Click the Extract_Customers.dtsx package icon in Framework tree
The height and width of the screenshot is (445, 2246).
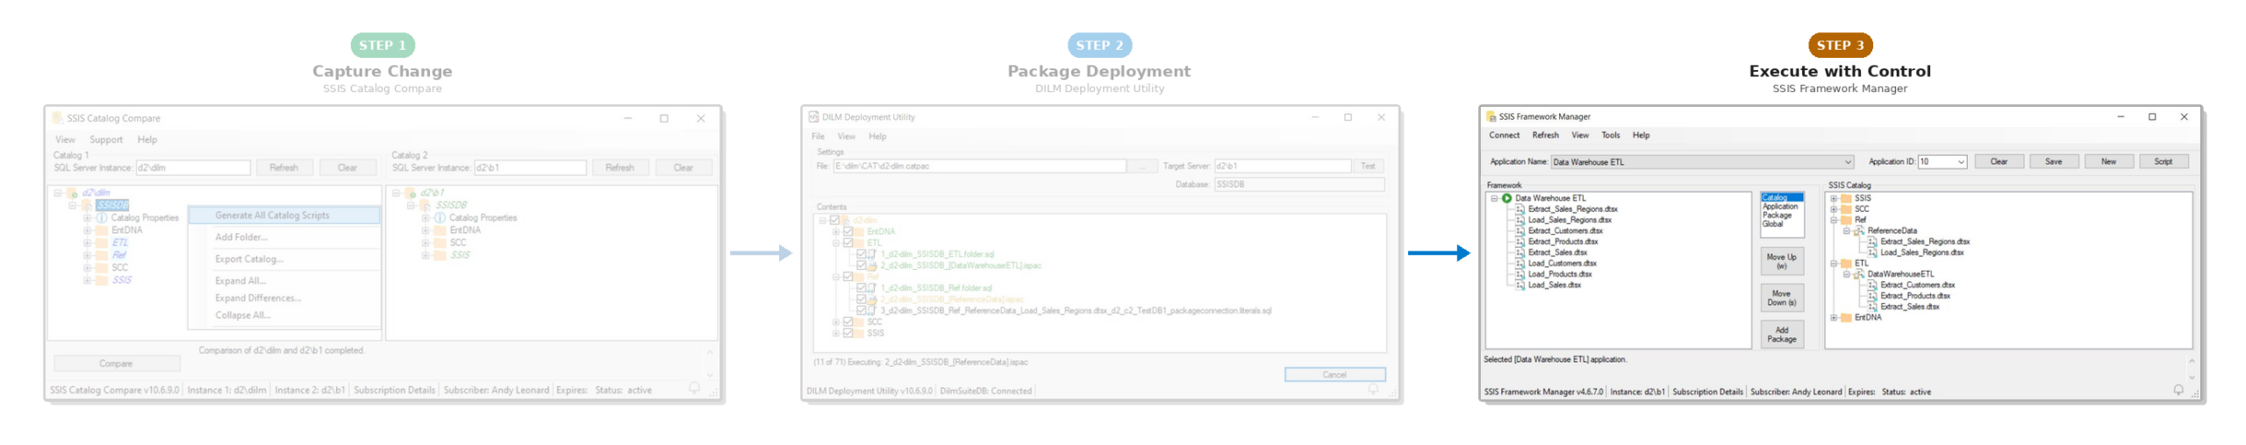(1520, 231)
